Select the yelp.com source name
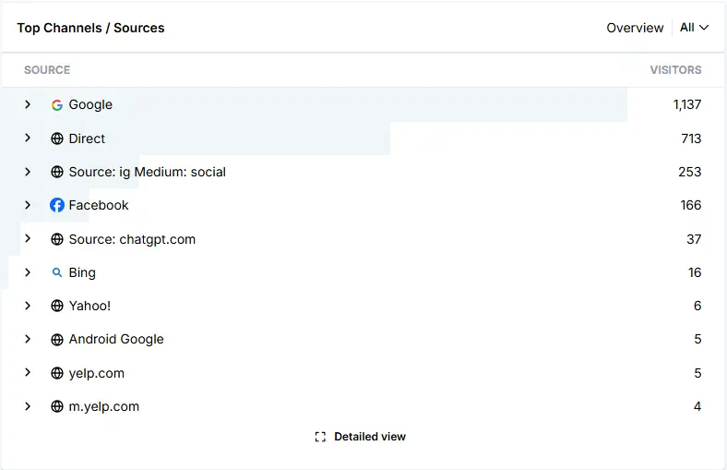Viewport: 727px width, 470px height. (97, 373)
